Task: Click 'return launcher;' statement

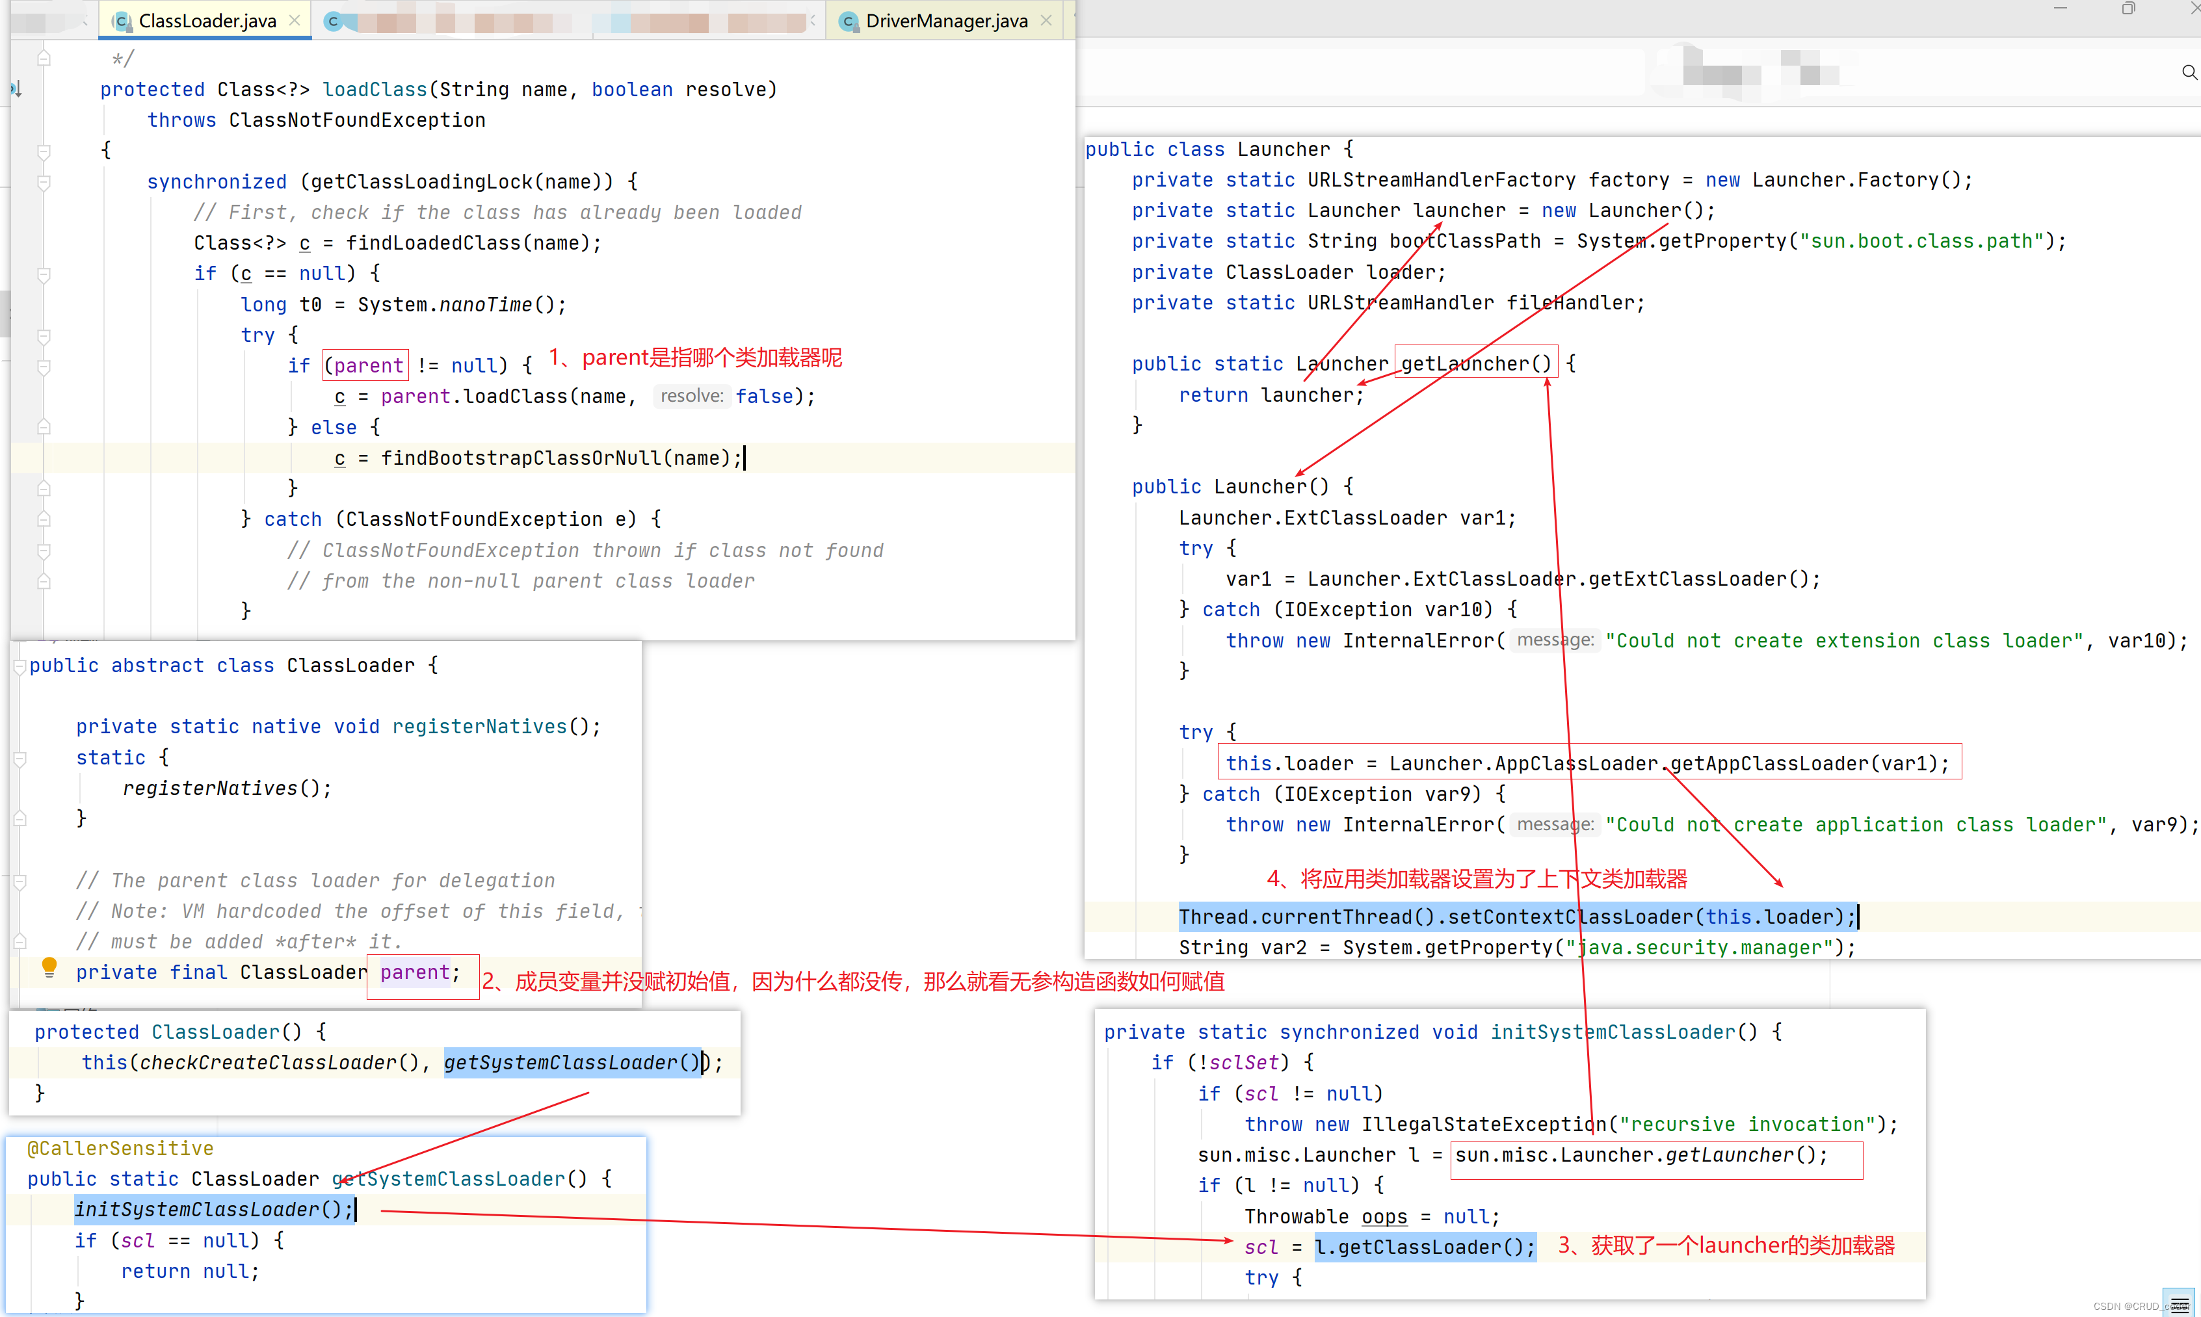Action: (x=1272, y=395)
